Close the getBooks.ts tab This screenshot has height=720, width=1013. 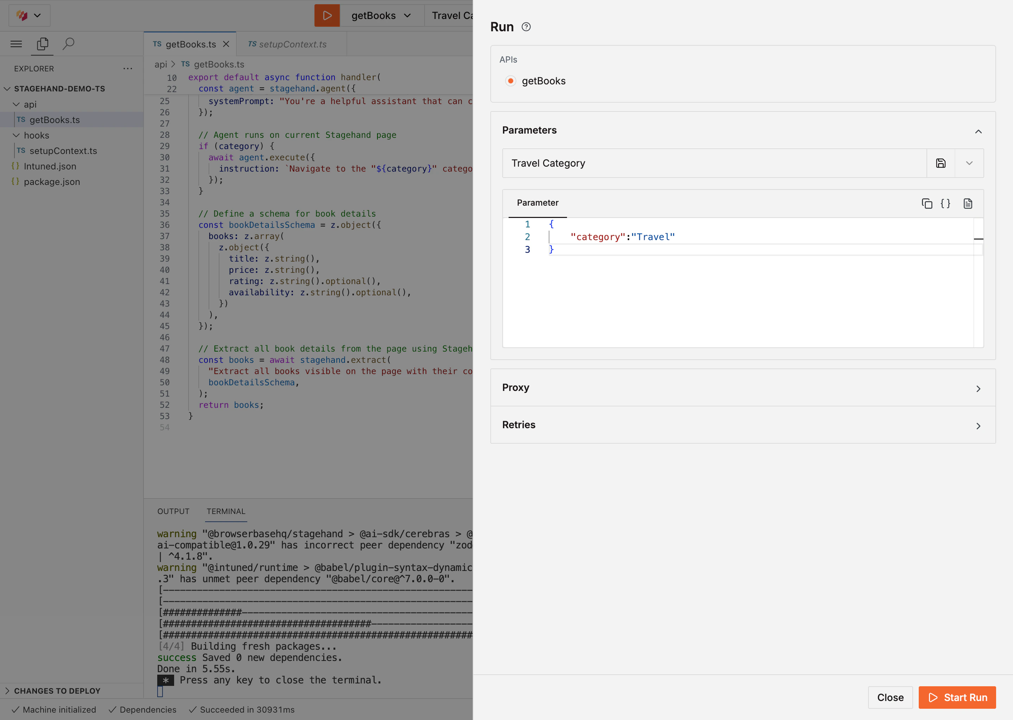pos(226,44)
